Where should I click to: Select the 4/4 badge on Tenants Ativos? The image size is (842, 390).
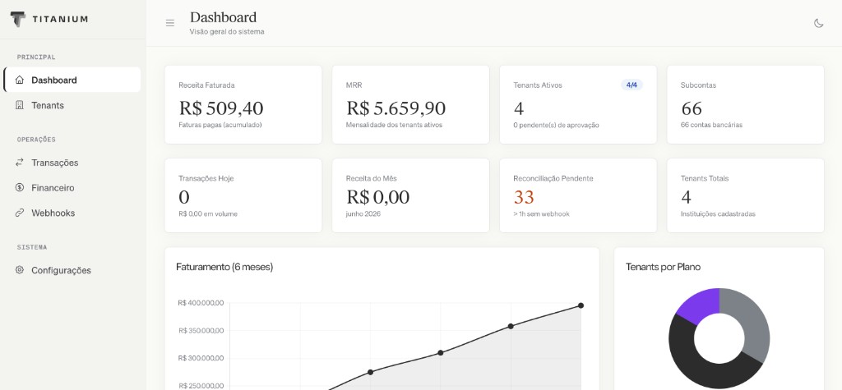(631, 85)
